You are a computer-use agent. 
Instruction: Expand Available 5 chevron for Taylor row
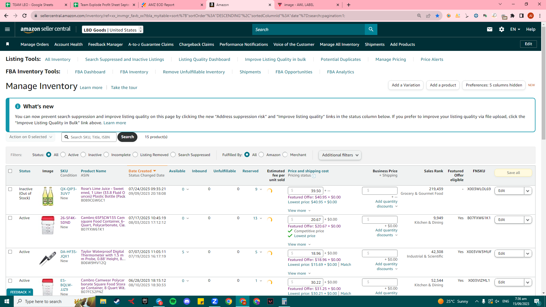click(188, 252)
